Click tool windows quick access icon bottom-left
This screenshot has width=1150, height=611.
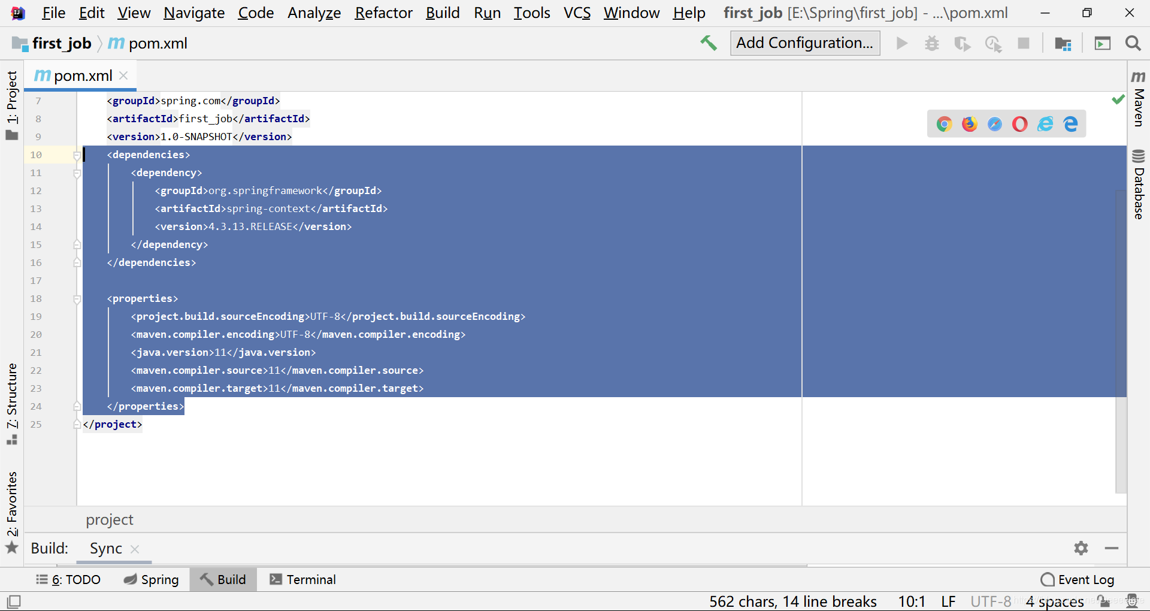click(x=14, y=601)
